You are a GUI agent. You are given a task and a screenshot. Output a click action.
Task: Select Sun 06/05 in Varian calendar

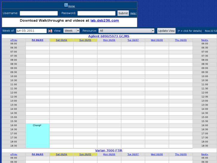[x=85, y=154]
